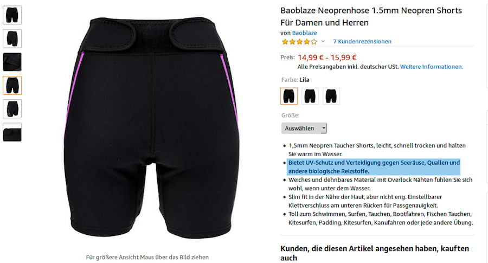Open the 7 Kundenrezensionen link
The height and width of the screenshot is (263, 488).
click(362, 41)
